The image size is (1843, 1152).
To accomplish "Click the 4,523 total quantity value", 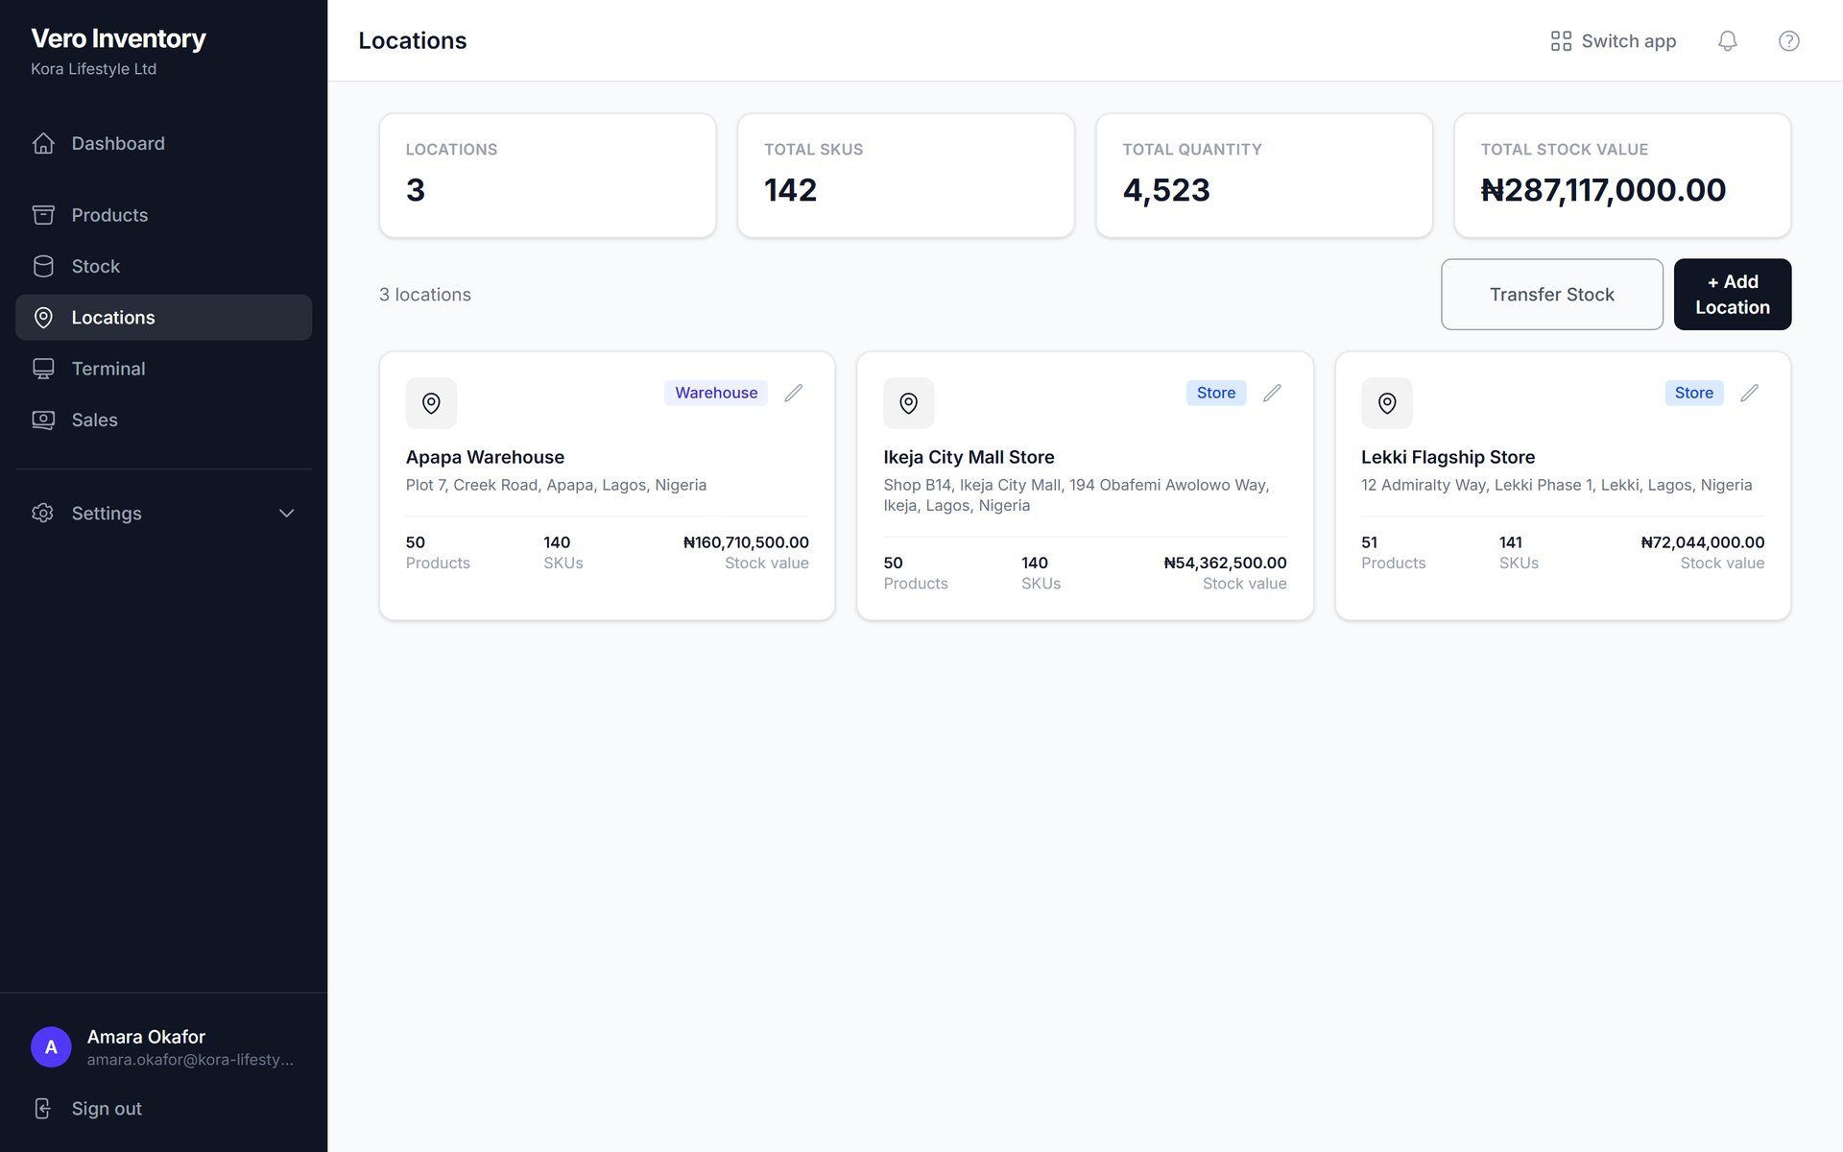I will coord(1166,190).
